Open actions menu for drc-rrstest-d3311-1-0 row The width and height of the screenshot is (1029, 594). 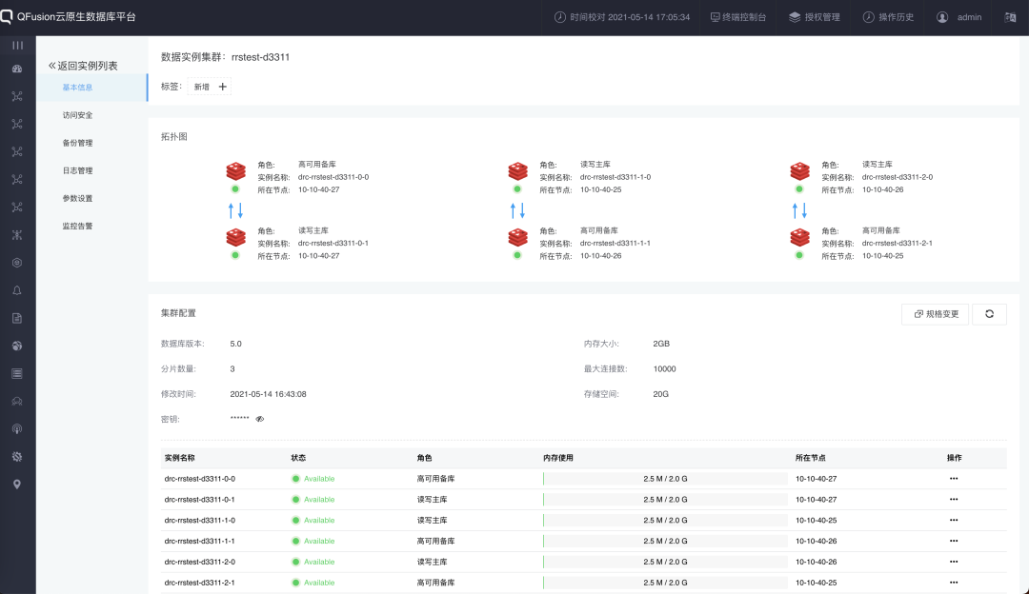(954, 520)
